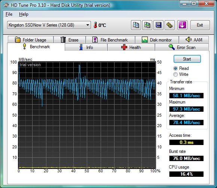Select the Write radio button
Image resolution: width=217 pixels, height=188 pixels.
(x=175, y=74)
